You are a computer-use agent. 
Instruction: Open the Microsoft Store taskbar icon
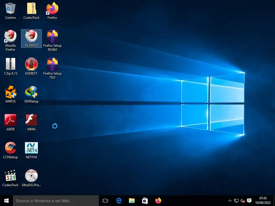click(145, 201)
